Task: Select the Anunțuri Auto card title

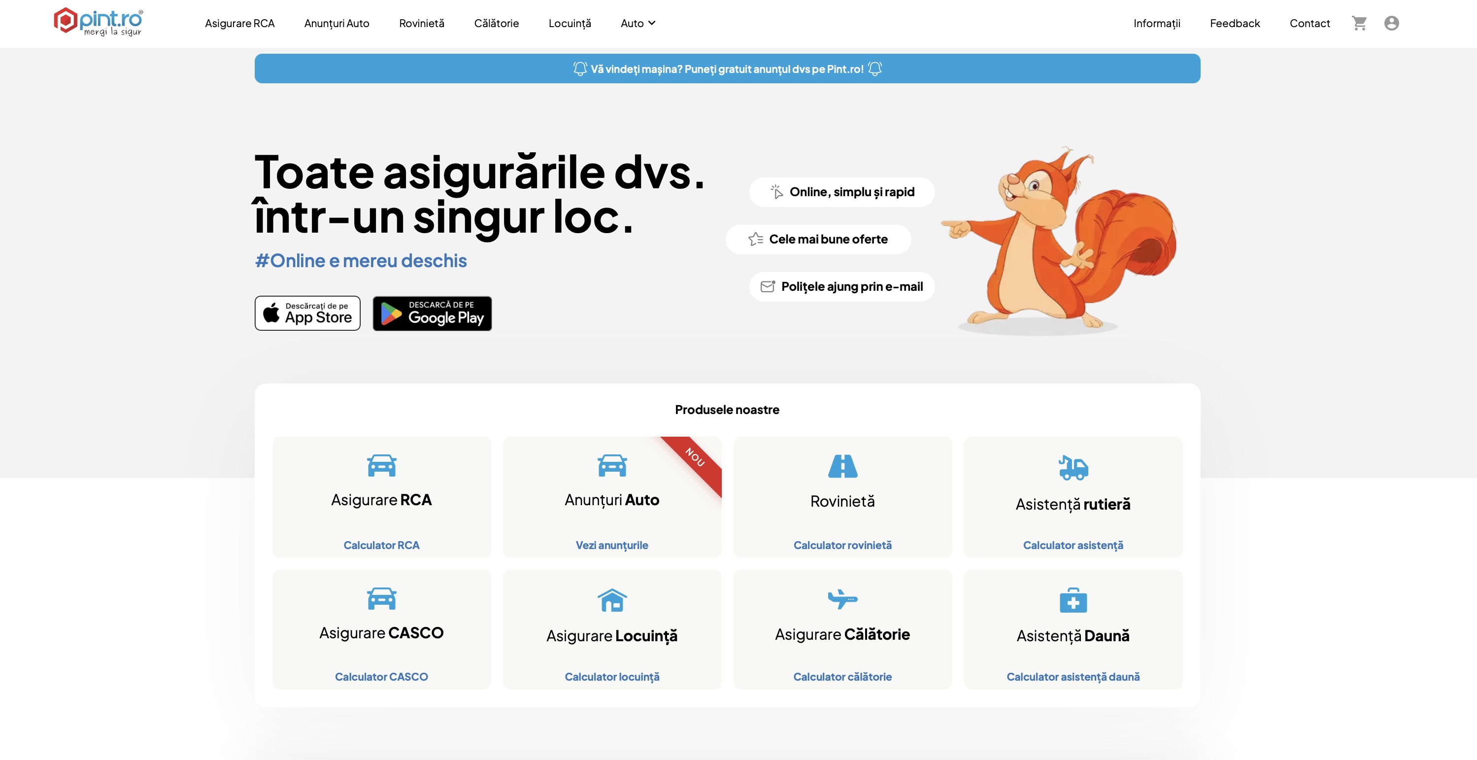Action: (612, 500)
